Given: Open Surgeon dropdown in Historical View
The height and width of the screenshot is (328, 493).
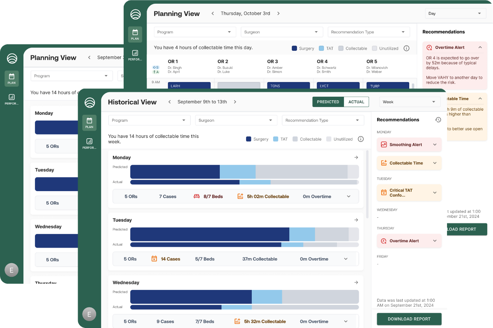Looking at the screenshot, I should click(x=236, y=121).
